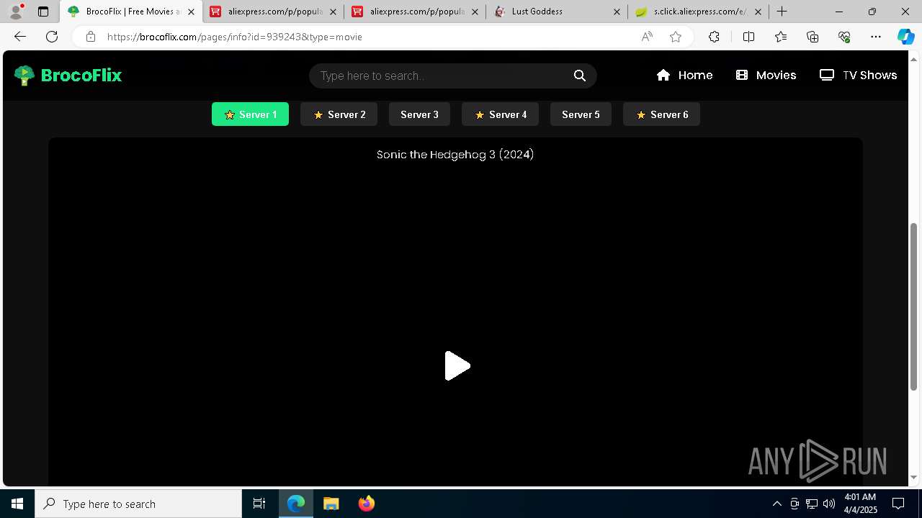Open Browser essentials

click(844, 37)
